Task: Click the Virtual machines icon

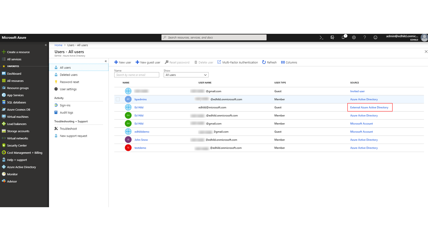Action: 4,117
